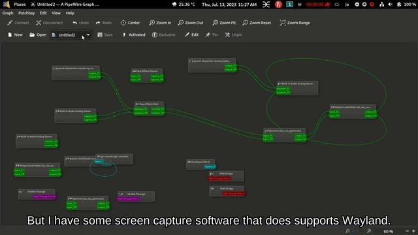The height and width of the screenshot is (235, 418).
Task: Click the status bar zoom-in magnifier icon
Action: 369,231
